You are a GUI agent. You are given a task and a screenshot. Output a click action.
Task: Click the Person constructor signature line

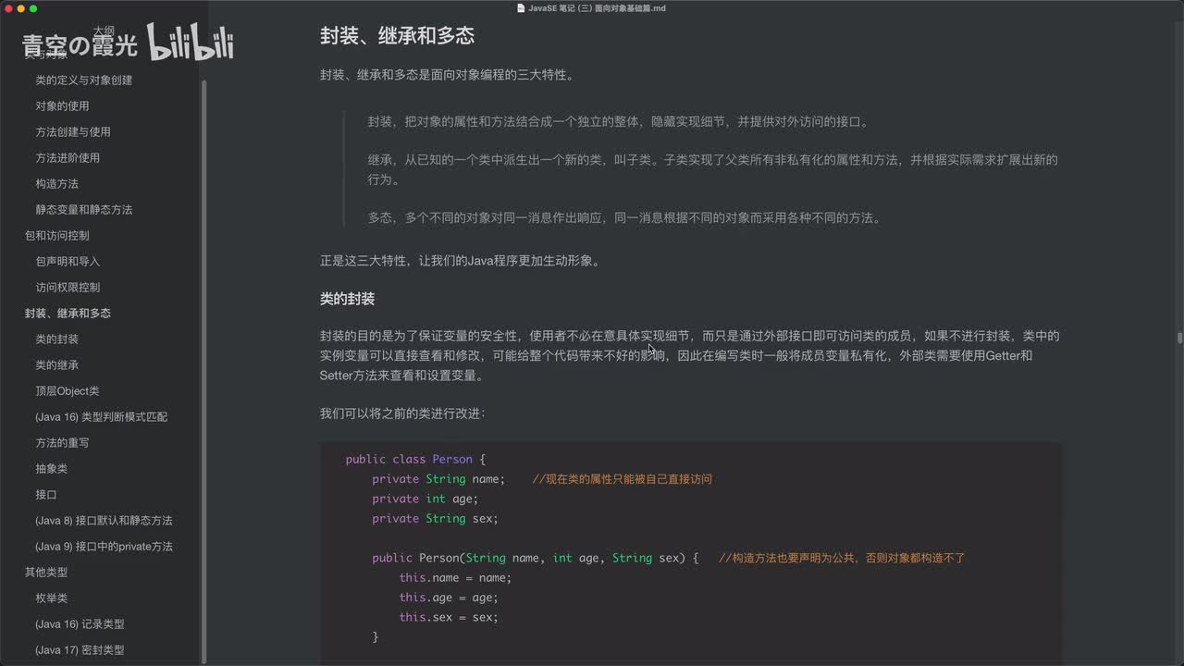click(x=535, y=559)
